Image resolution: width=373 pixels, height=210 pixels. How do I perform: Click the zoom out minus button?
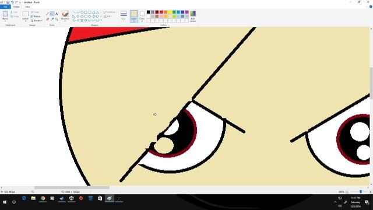347,192
